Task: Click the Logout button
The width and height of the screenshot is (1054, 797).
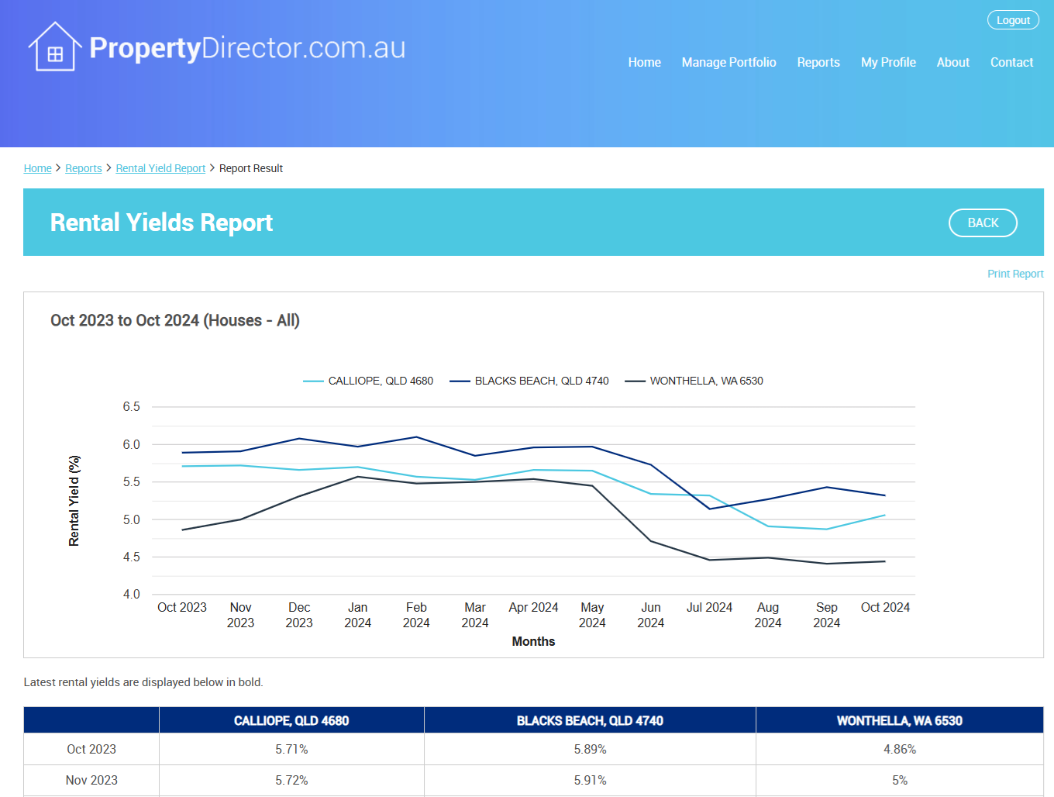Action: [1013, 20]
